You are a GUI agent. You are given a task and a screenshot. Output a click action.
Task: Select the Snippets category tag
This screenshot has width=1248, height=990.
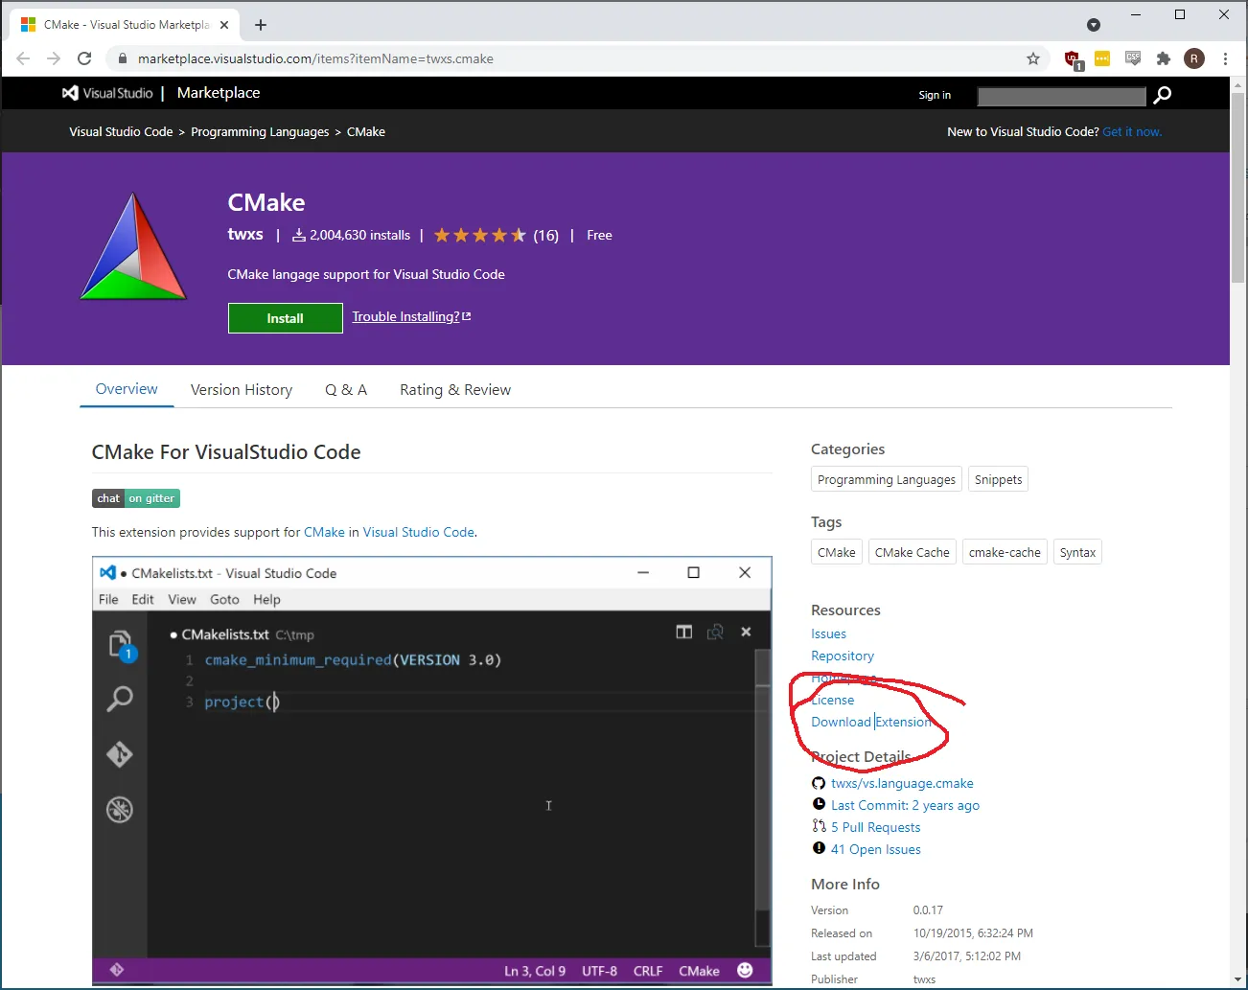click(x=998, y=480)
